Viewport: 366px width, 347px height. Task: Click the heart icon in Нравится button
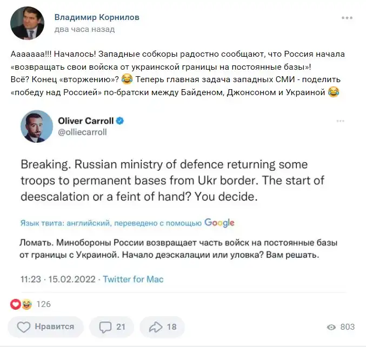[x=24, y=327]
